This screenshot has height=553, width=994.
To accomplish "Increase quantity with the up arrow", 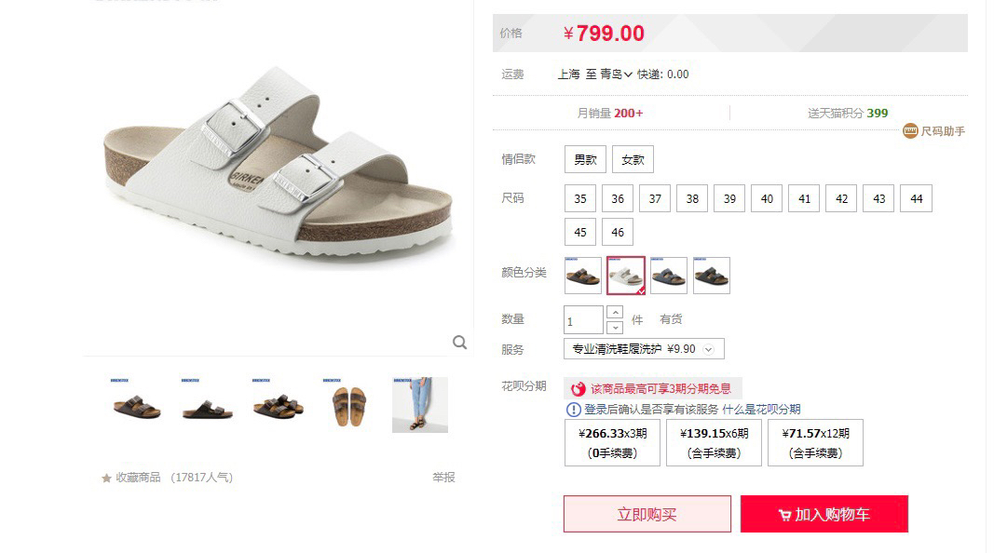I will pyautogui.click(x=615, y=313).
